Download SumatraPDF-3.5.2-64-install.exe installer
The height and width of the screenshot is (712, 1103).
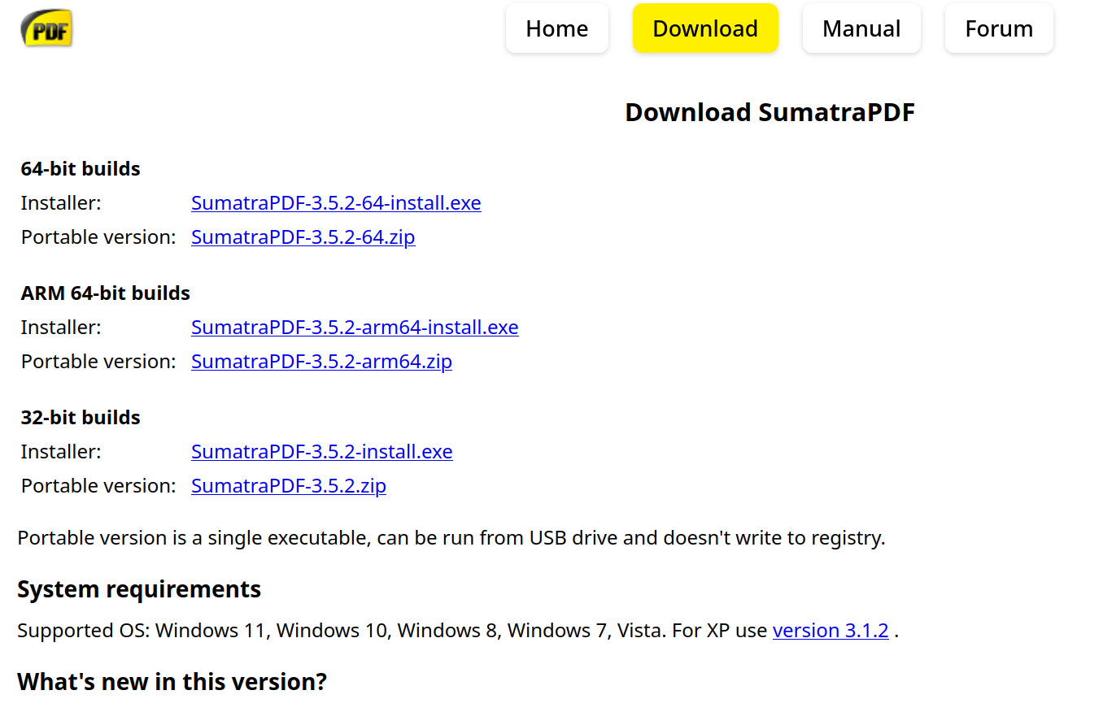(x=336, y=202)
